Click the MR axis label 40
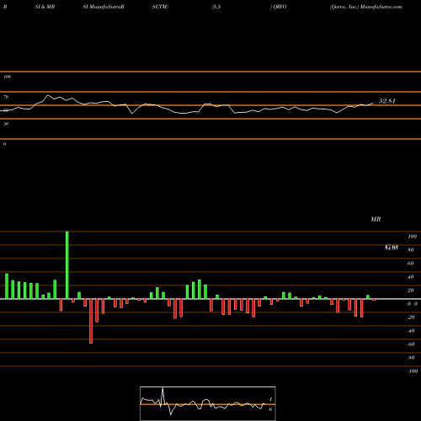The width and height of the screenshot is (421, 421). (411, 277)
